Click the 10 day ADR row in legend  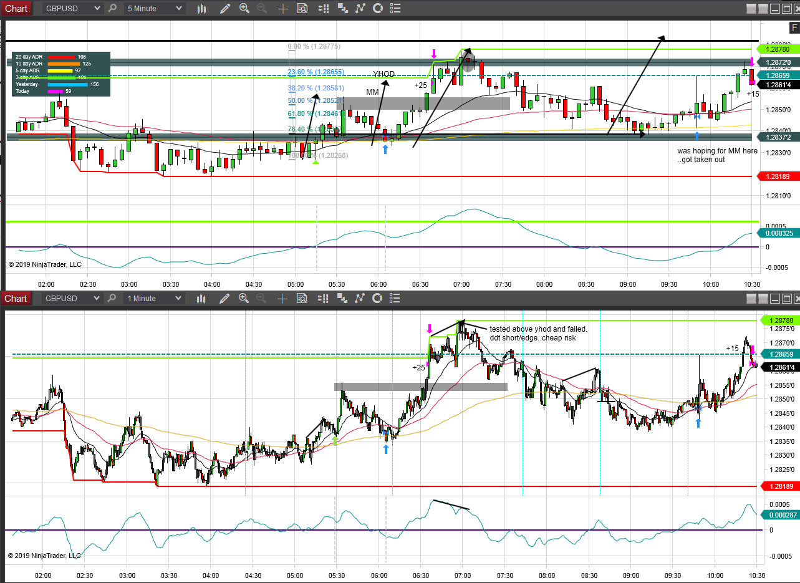(x=61, y=64)
